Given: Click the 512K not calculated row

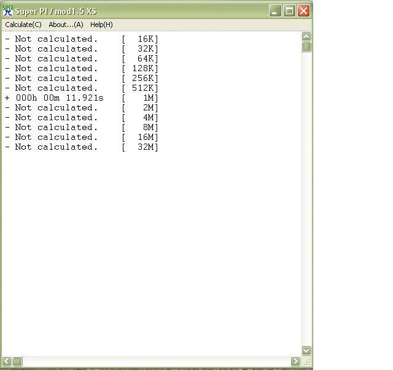Looking at the screenshot, I should [82, 88].
